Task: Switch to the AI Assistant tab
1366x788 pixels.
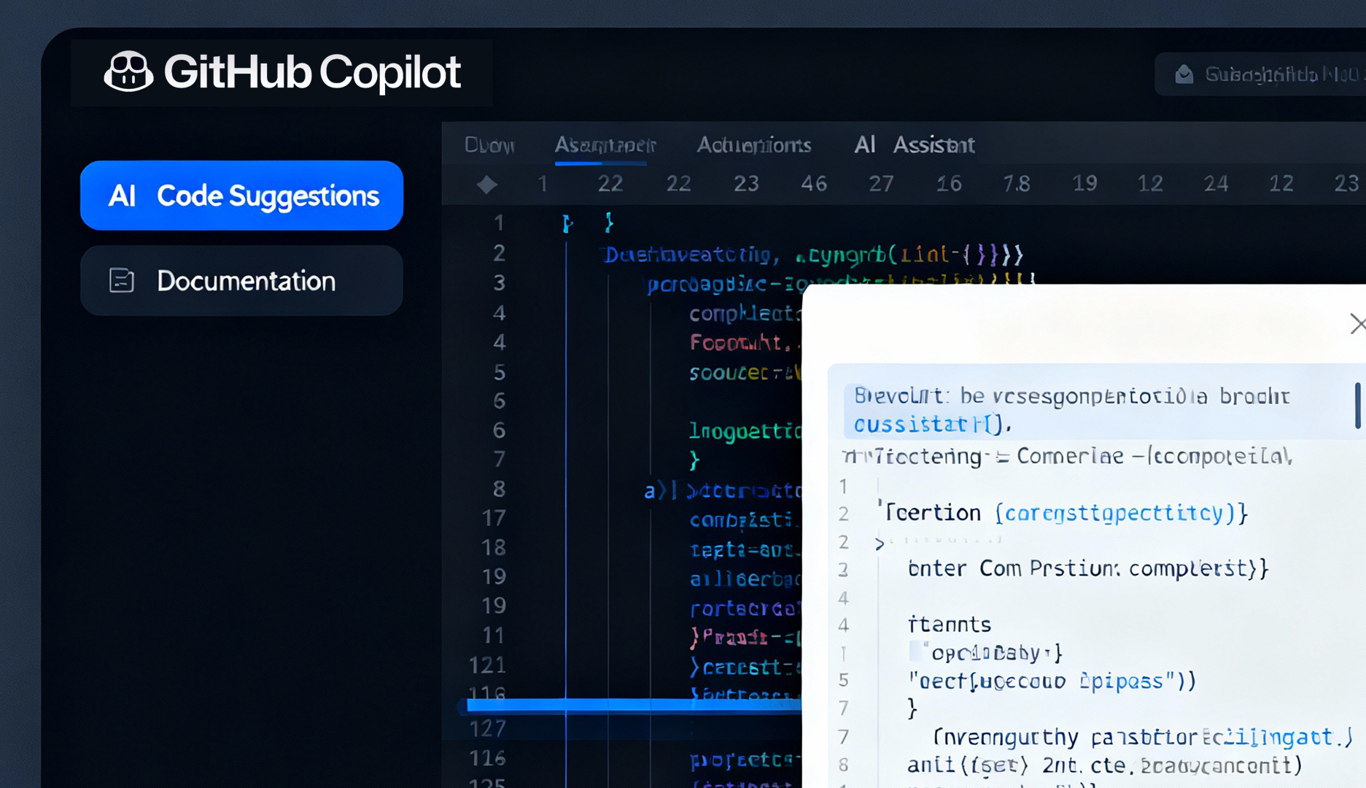Action: tap(914, 144)
